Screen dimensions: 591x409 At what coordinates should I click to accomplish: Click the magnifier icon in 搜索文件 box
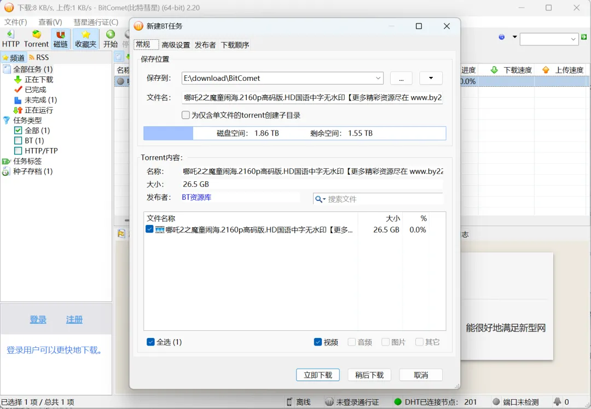click(319, 199)
